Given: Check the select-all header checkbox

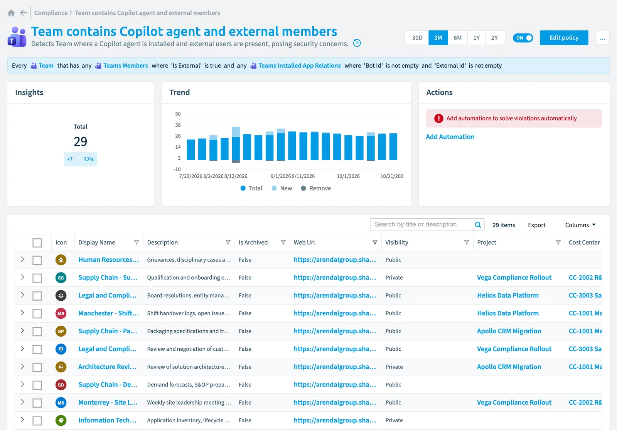Looking at the screenshot, I should coord(37,243).
